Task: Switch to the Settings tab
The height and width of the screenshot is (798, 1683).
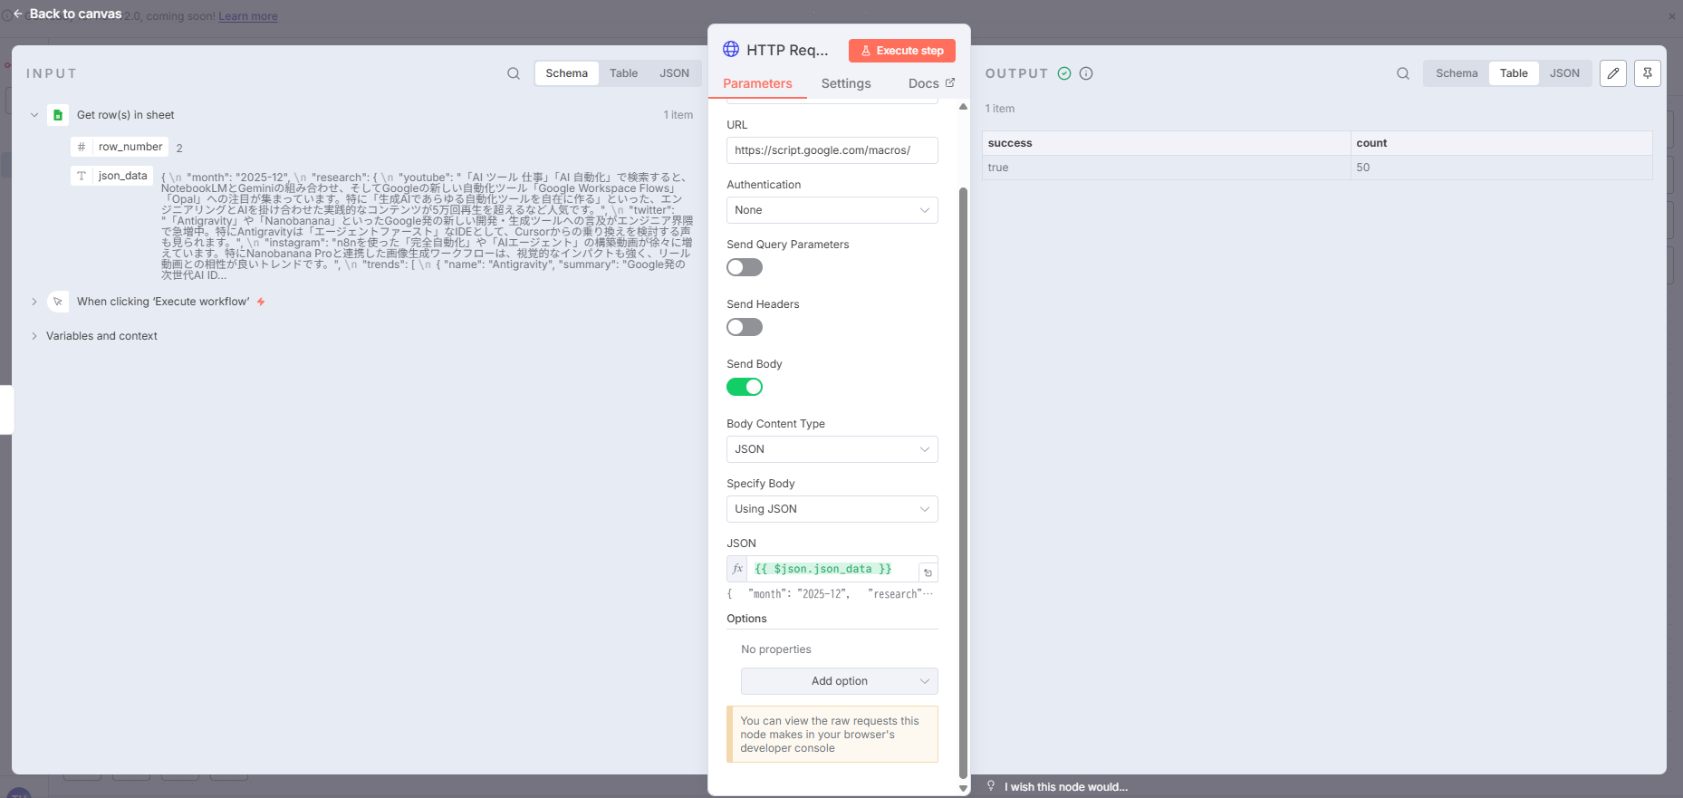Action: pos(845,83)
